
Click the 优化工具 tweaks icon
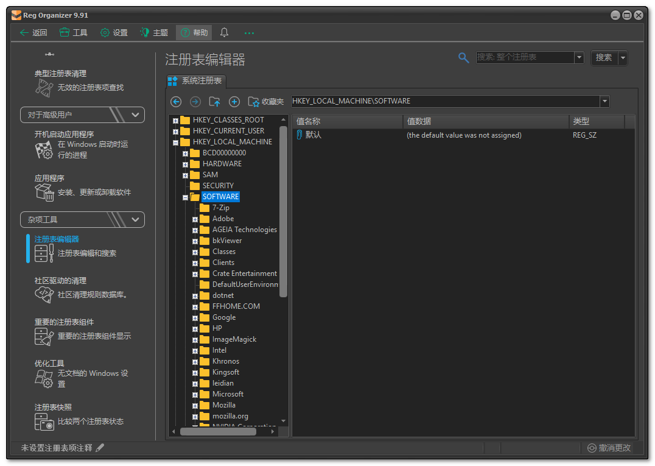(44, 379)
